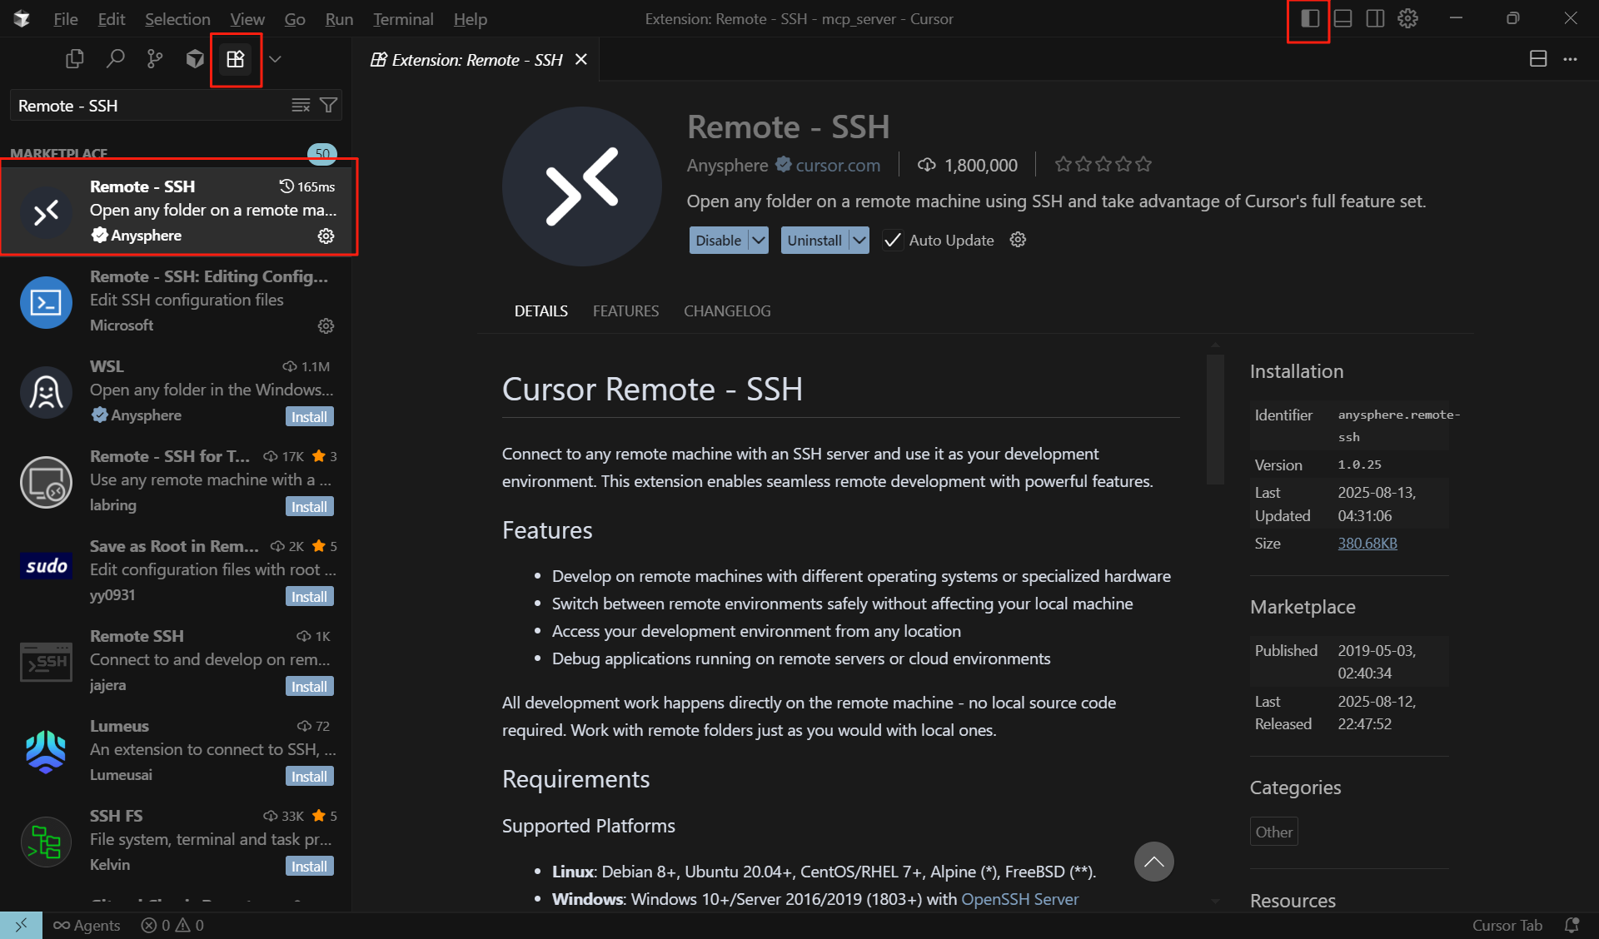This screenshot has width=1599, height=939.
Task: Select Remote - SSH: Editing Config extension
Action: [176, 301]
